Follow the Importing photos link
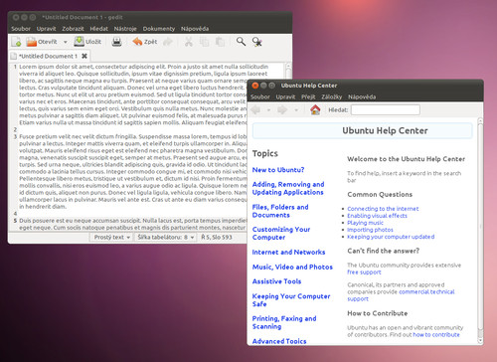Viewport: 497px width, 362px height. 370,230
